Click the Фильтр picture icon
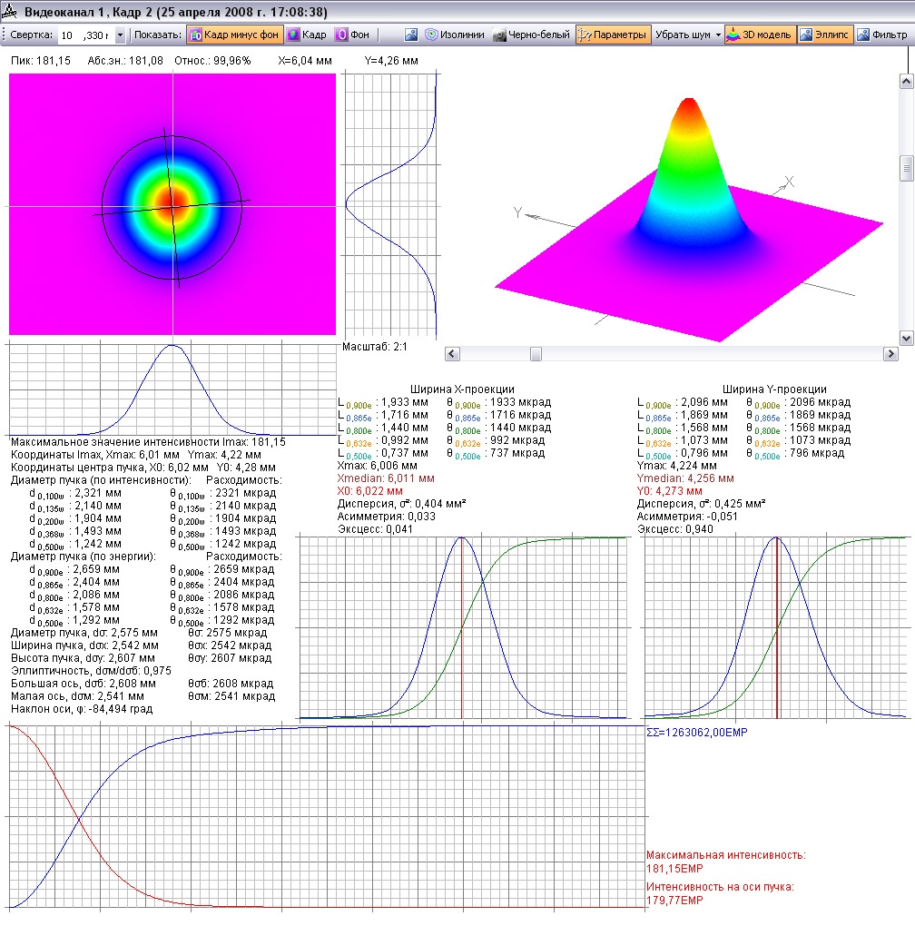915x926 pixels. [863, 34]
